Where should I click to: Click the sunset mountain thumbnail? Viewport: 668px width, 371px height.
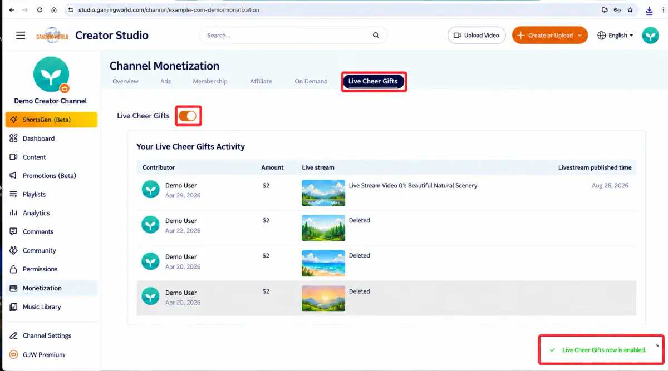(x=323, y=299)
